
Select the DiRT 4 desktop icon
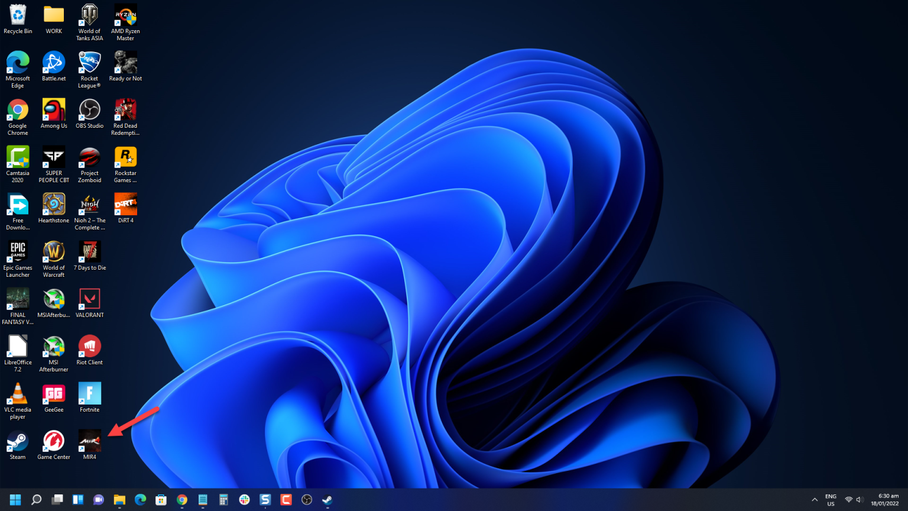[125, 209]
